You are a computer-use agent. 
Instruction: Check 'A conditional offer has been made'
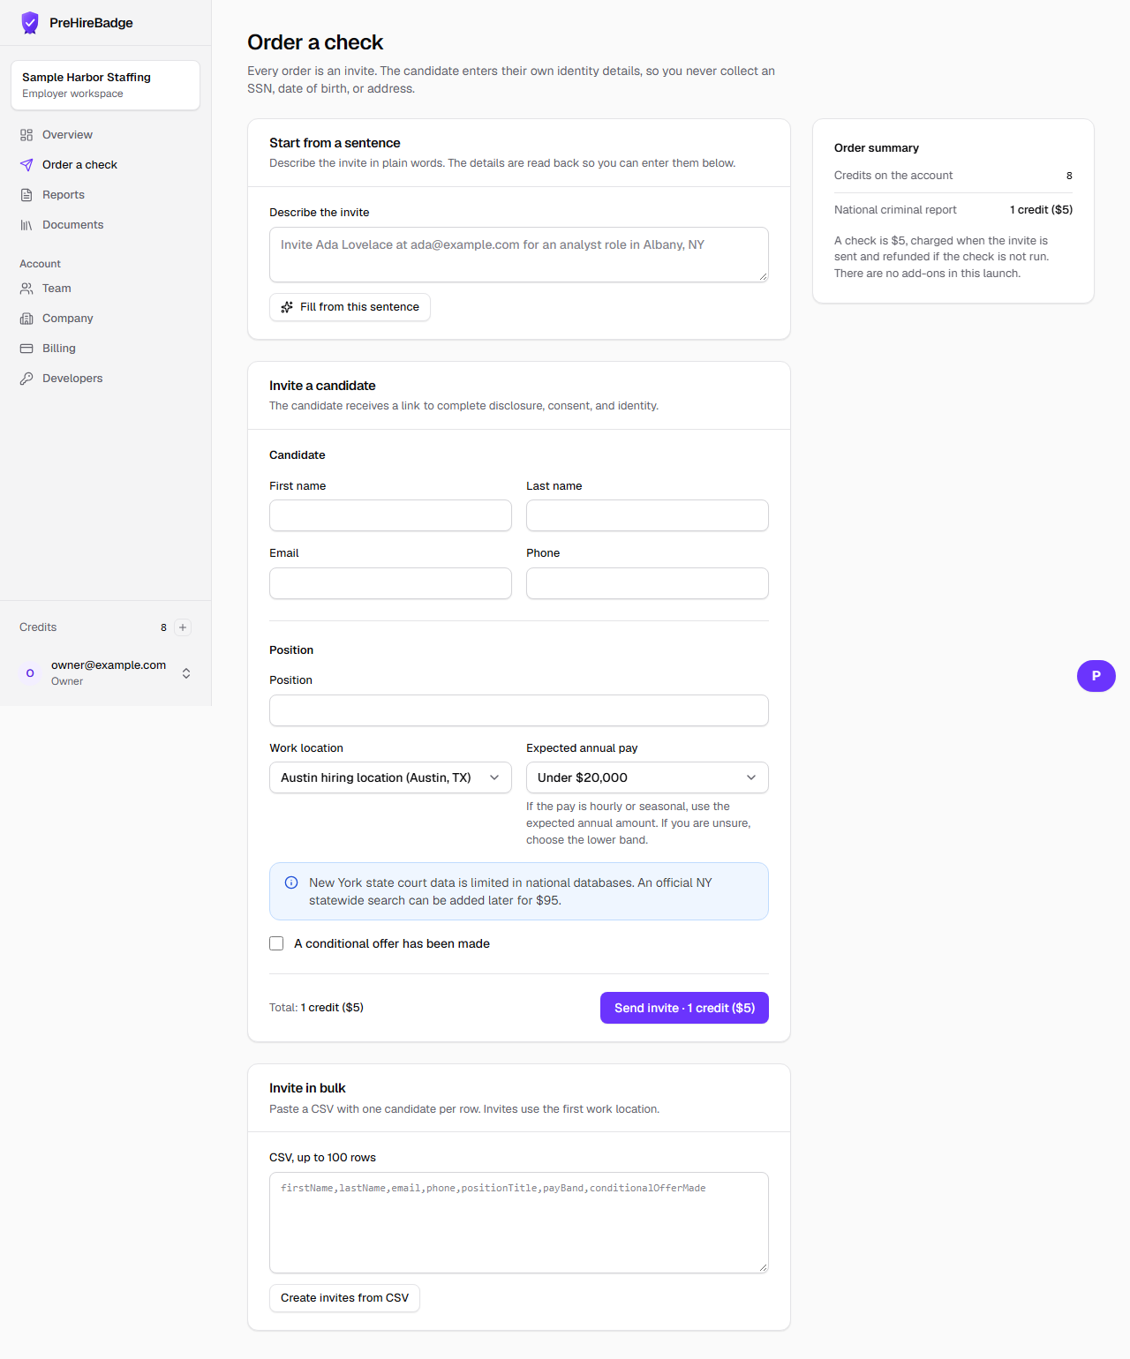[x=276, y=943]
